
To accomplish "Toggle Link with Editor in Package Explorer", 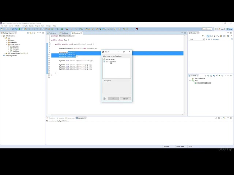I will coord(31,33).
